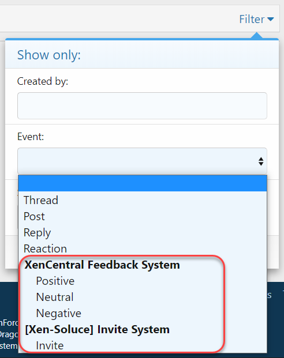Select Invite under Invite System
Image resolution: width=284 pixels, height=358 pixels.
143,345
